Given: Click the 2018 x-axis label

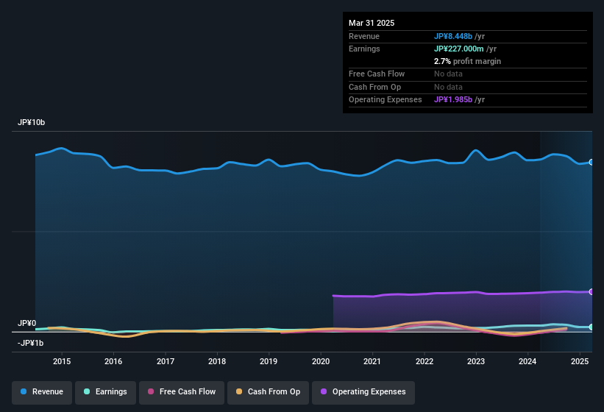Looking at the screenshot, I should [x=217, y=361].
